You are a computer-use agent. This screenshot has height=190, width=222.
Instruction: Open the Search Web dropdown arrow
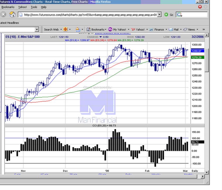point(61,30)
